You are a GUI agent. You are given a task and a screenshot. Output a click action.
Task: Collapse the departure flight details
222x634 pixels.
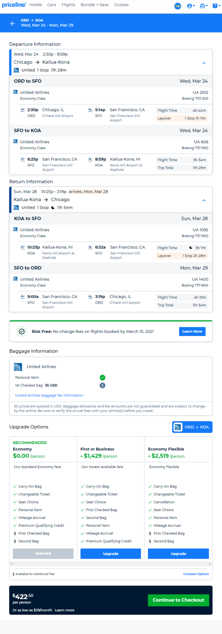tap(204, 63)
